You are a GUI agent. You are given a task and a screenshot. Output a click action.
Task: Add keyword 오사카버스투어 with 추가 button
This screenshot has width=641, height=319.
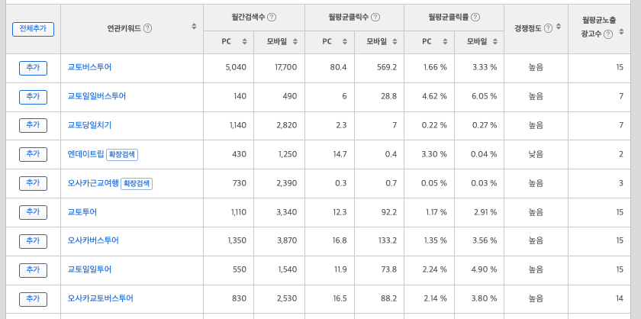pos(33,241)
